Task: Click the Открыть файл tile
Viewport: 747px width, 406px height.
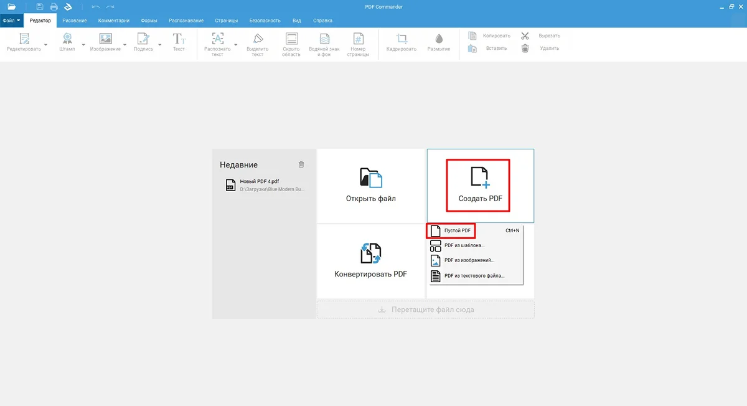Action: 371,186
